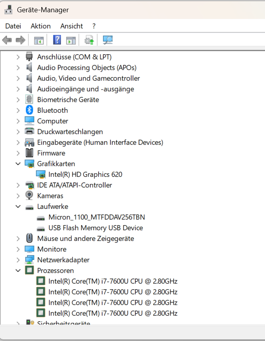The image size is (265, 341).
Task: Click the Biometrische Geräte fingerprint icon
Action: pyautogui.click(x=29, y=99)
